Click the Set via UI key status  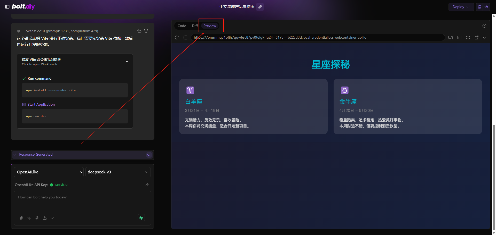62,185
